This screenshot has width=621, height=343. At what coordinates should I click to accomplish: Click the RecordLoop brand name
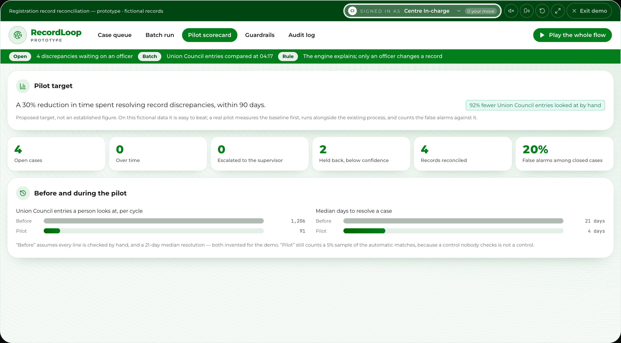[56, 32]
